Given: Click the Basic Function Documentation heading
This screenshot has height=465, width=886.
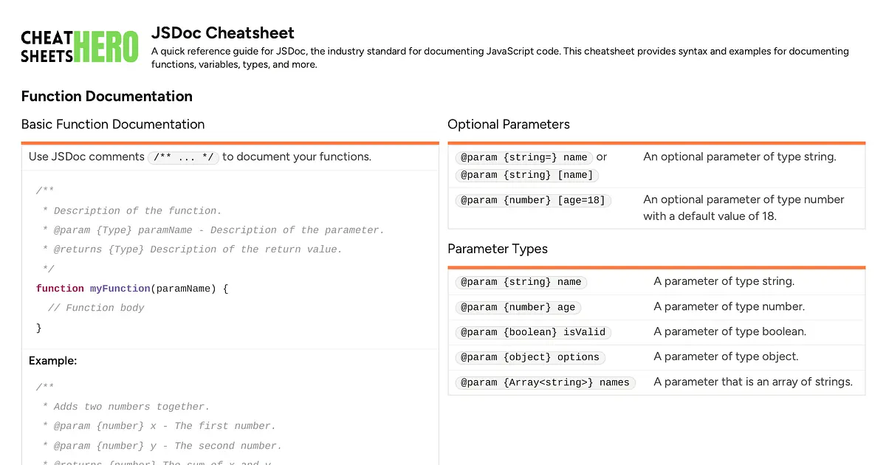Looking at the screenshot, I should point(112,124).
